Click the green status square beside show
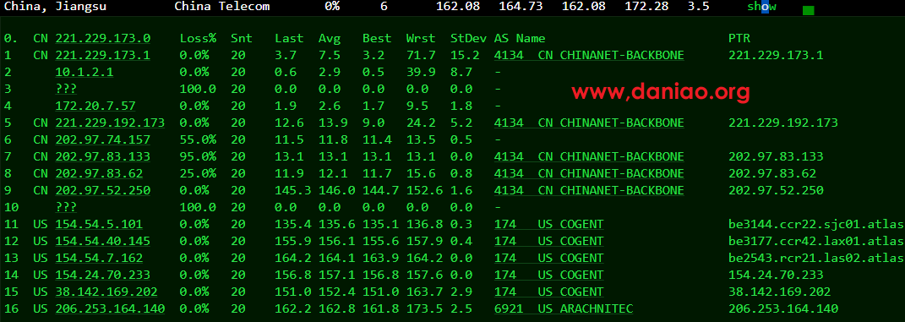905x322 pixels. tap(808, 10)
